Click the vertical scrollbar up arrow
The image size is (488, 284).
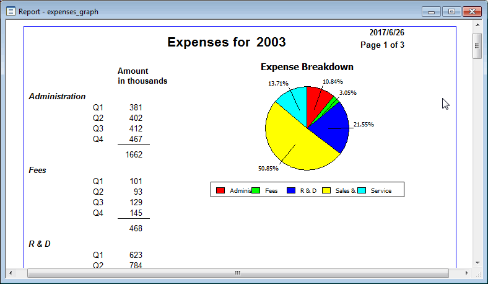point(477,25)
